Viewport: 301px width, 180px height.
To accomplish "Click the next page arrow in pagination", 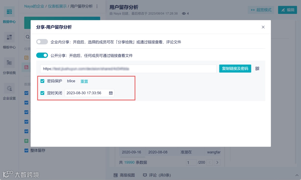I will click(217, 162).
